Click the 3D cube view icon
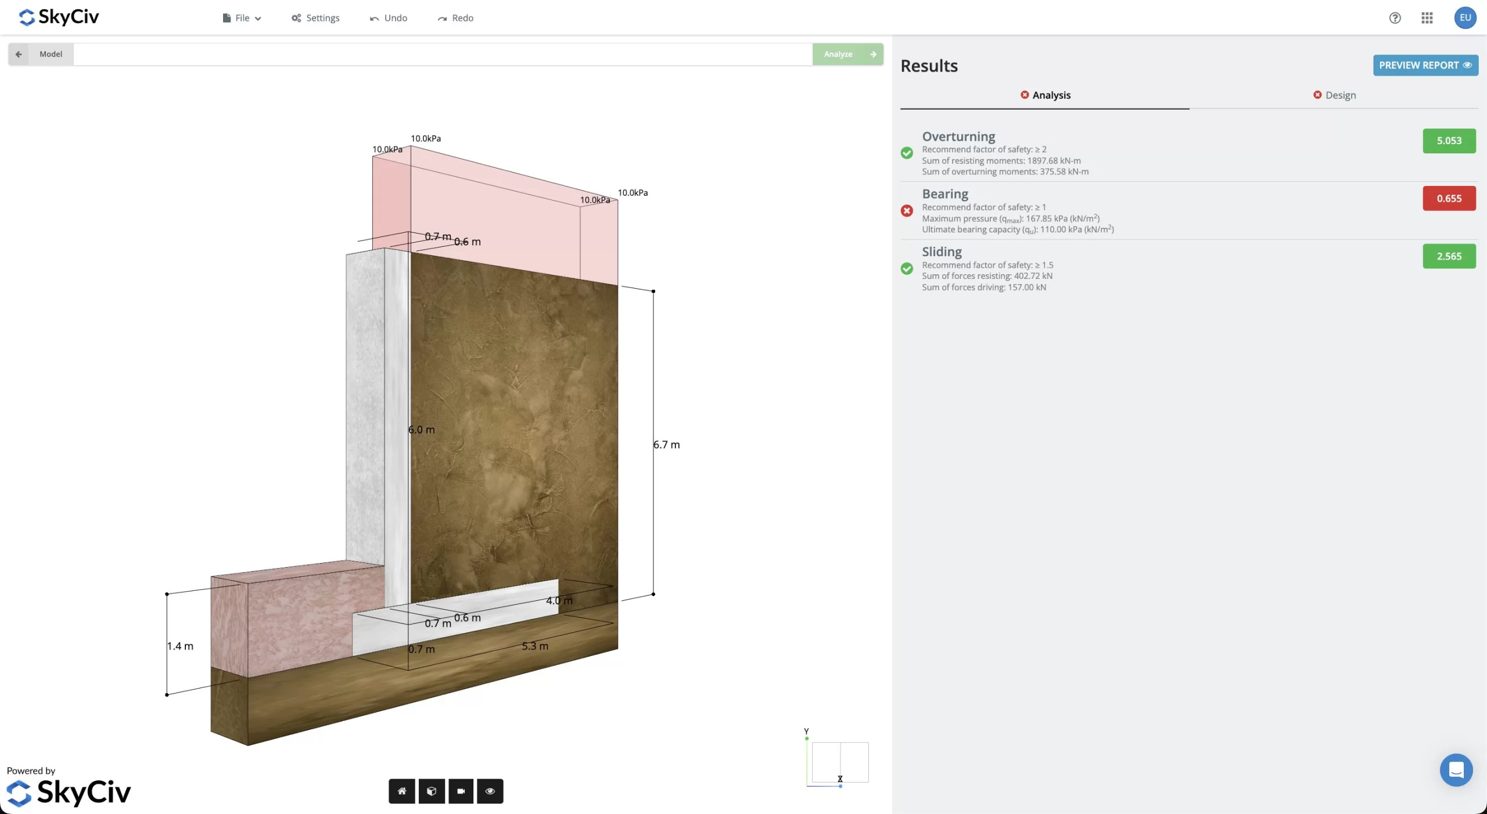Screen dimensions: 1487x814 432,791
